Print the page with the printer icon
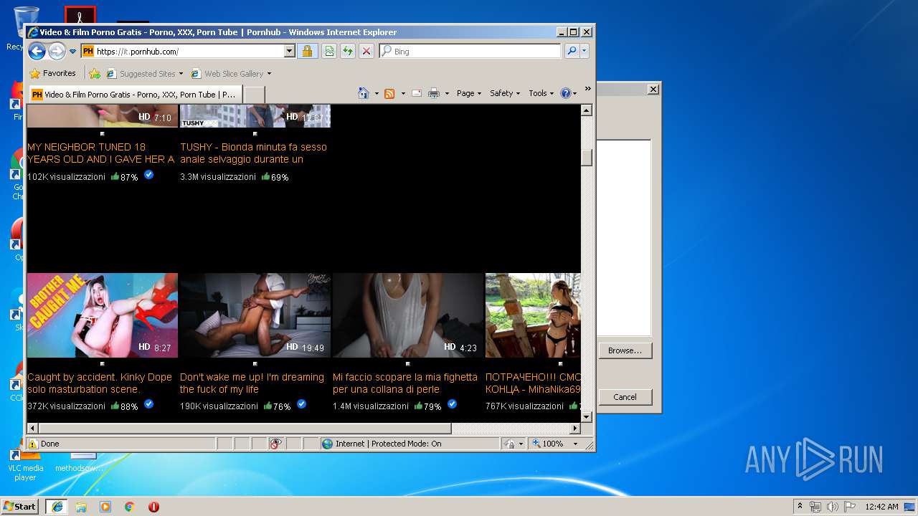The image size is (918, 516). [x=434, y=93]
